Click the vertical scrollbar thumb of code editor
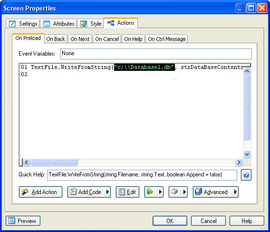The image size is (270, 232). point(247,107)
